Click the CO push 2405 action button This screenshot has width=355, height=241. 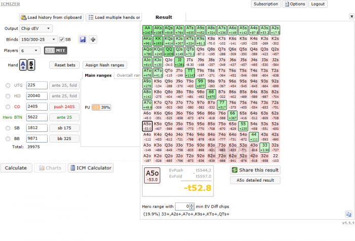(64, 107)
